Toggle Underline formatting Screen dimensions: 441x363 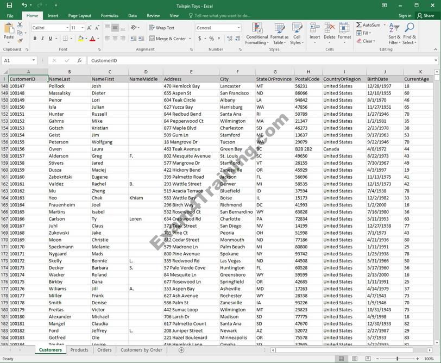click(x=51, y=39)
